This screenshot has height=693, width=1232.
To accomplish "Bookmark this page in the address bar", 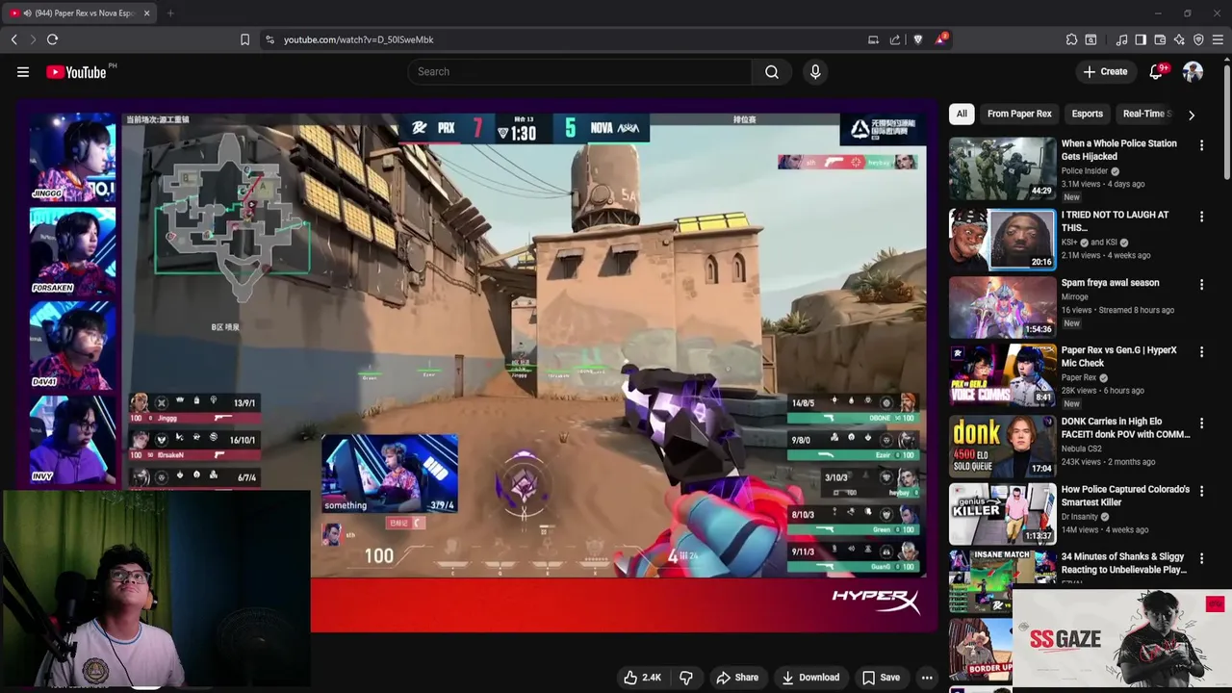I will [244, 39].
